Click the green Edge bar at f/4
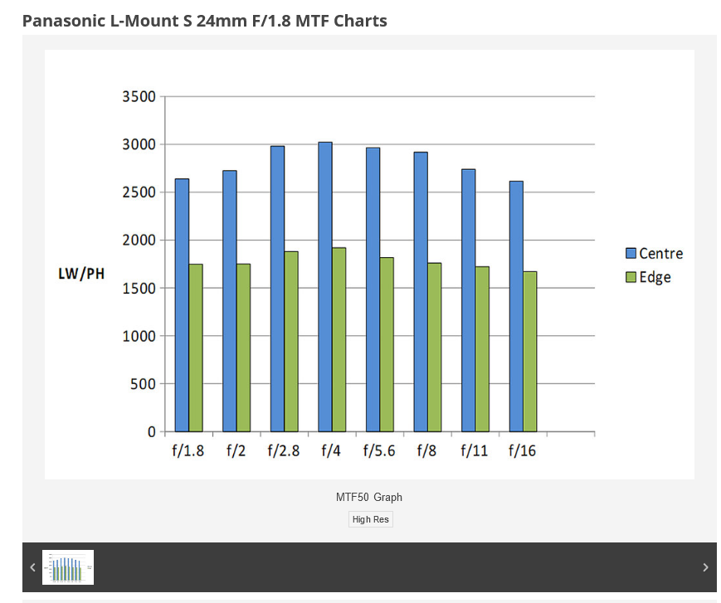Screen dimensions: 721x603 click(339, 339)
